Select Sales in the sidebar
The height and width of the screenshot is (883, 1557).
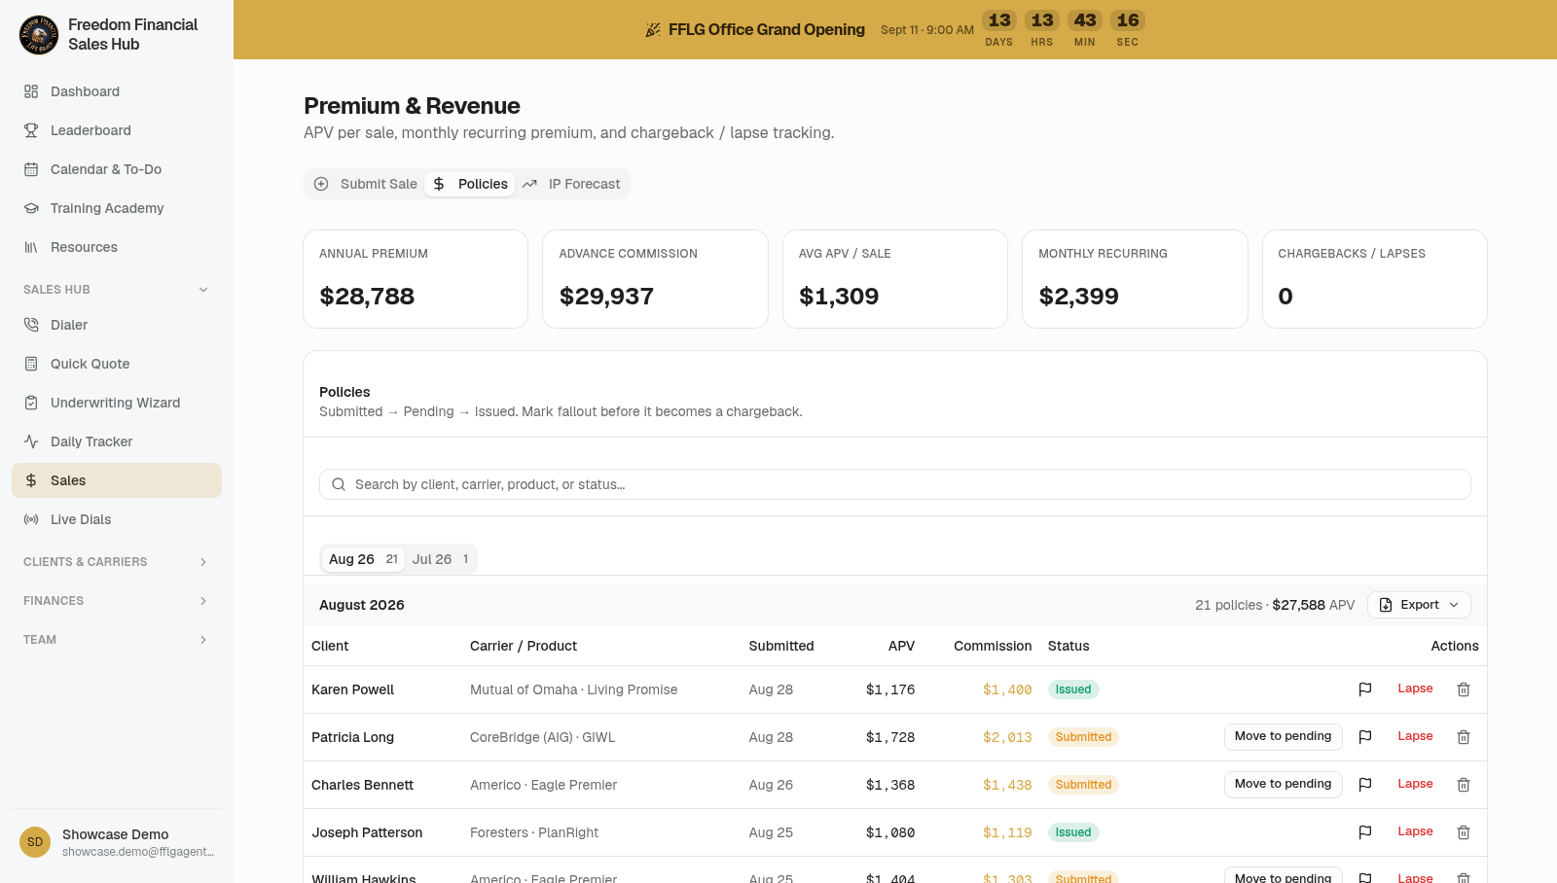(117, 480)
